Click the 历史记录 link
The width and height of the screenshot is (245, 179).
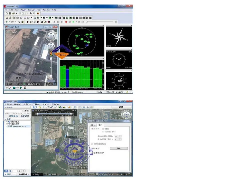(25, 116)
